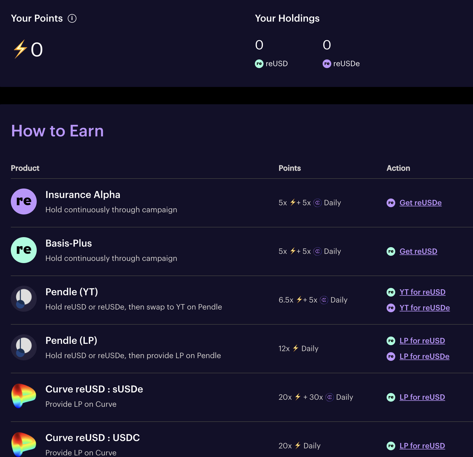Open LP for reUSD link in USDC row
473x457 pixels.
pos(422,446)
